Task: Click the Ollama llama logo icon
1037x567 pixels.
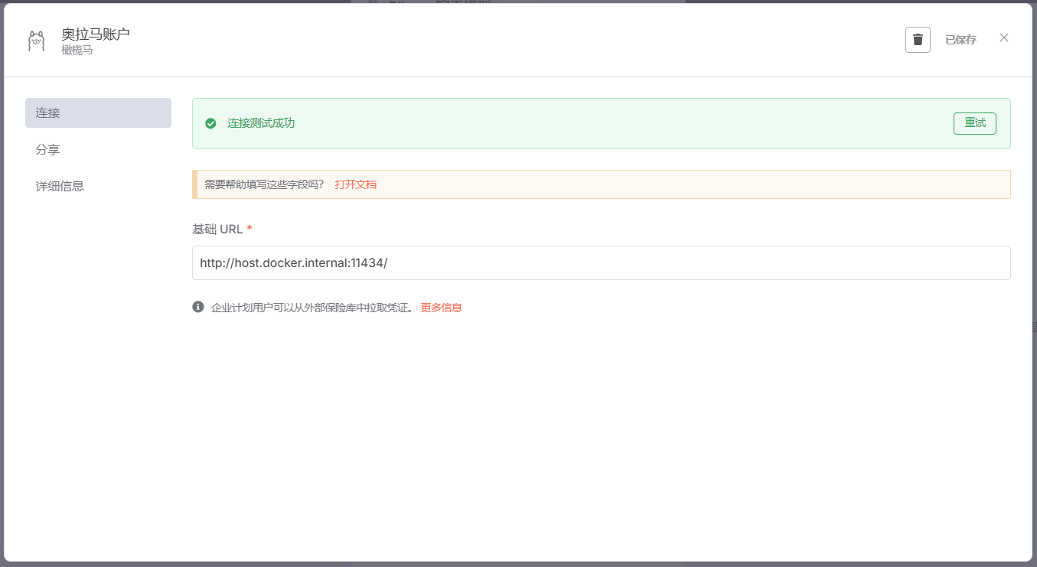Action: pyautogui.click(x=36, y=41)
